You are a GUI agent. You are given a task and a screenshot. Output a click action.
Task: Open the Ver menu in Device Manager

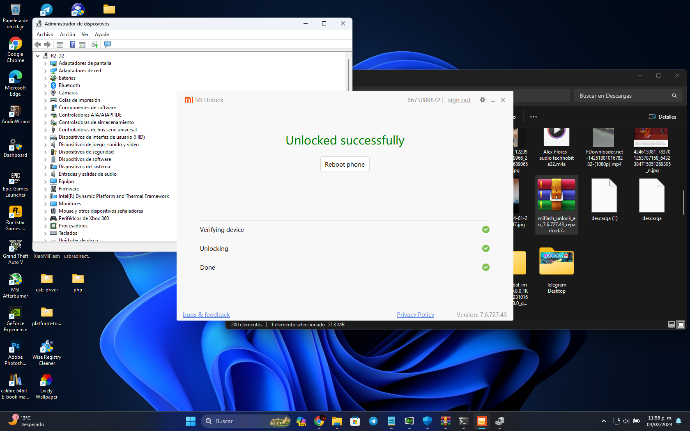point(85,34)
